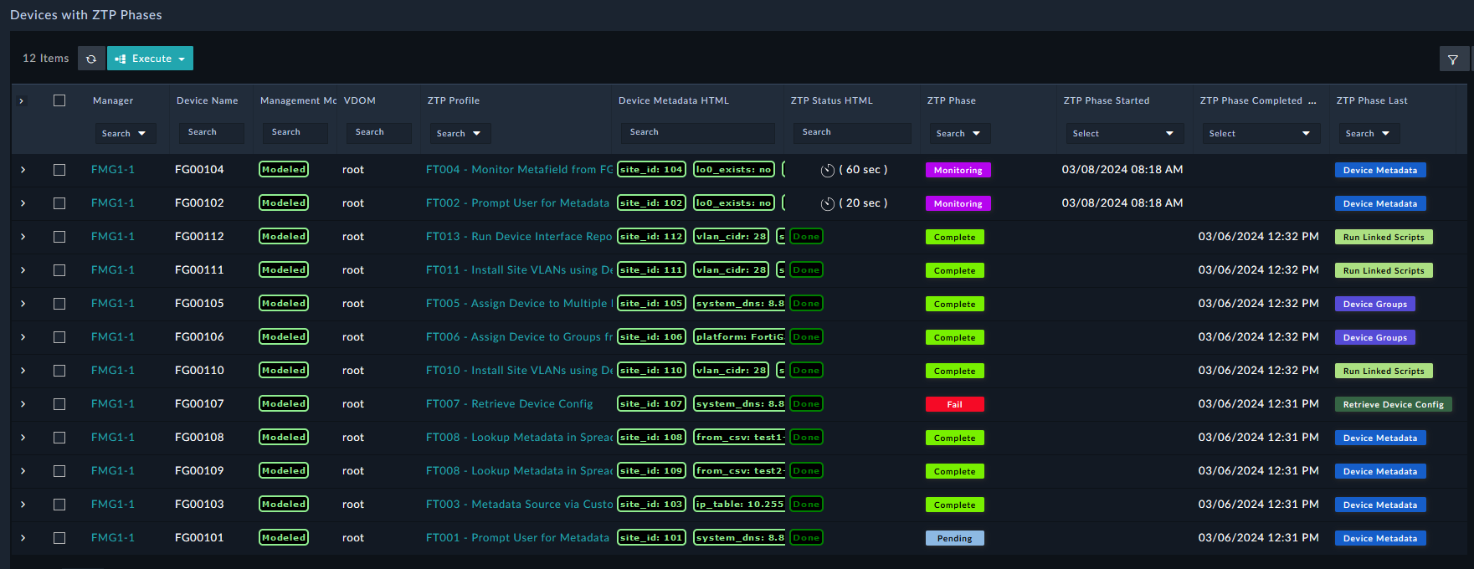Open ZTP Phase Completed Select dropdown

(1261, 133)
